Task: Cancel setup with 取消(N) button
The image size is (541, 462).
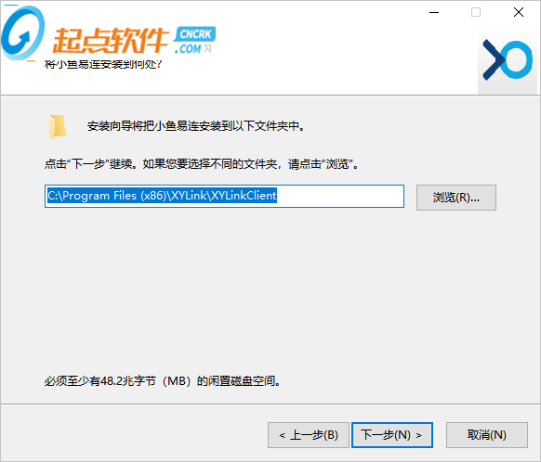Action: [x=487, y=435]
